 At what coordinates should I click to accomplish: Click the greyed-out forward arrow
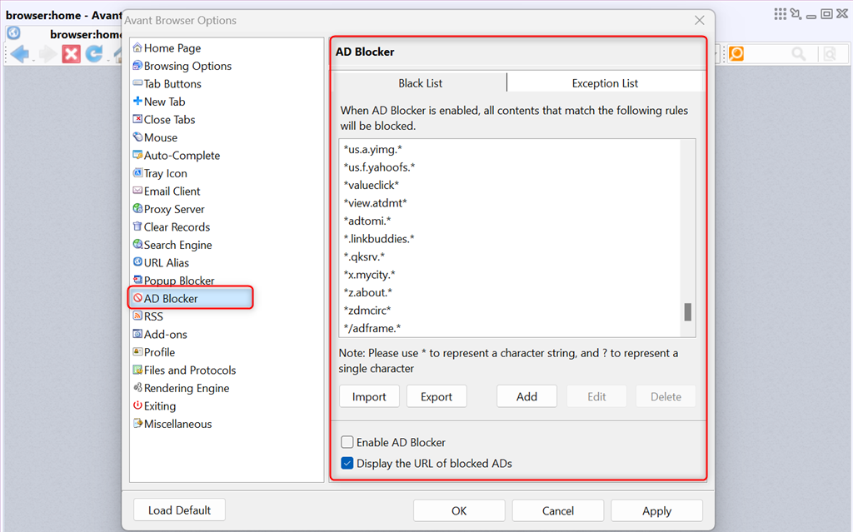[x=47, y=54]
